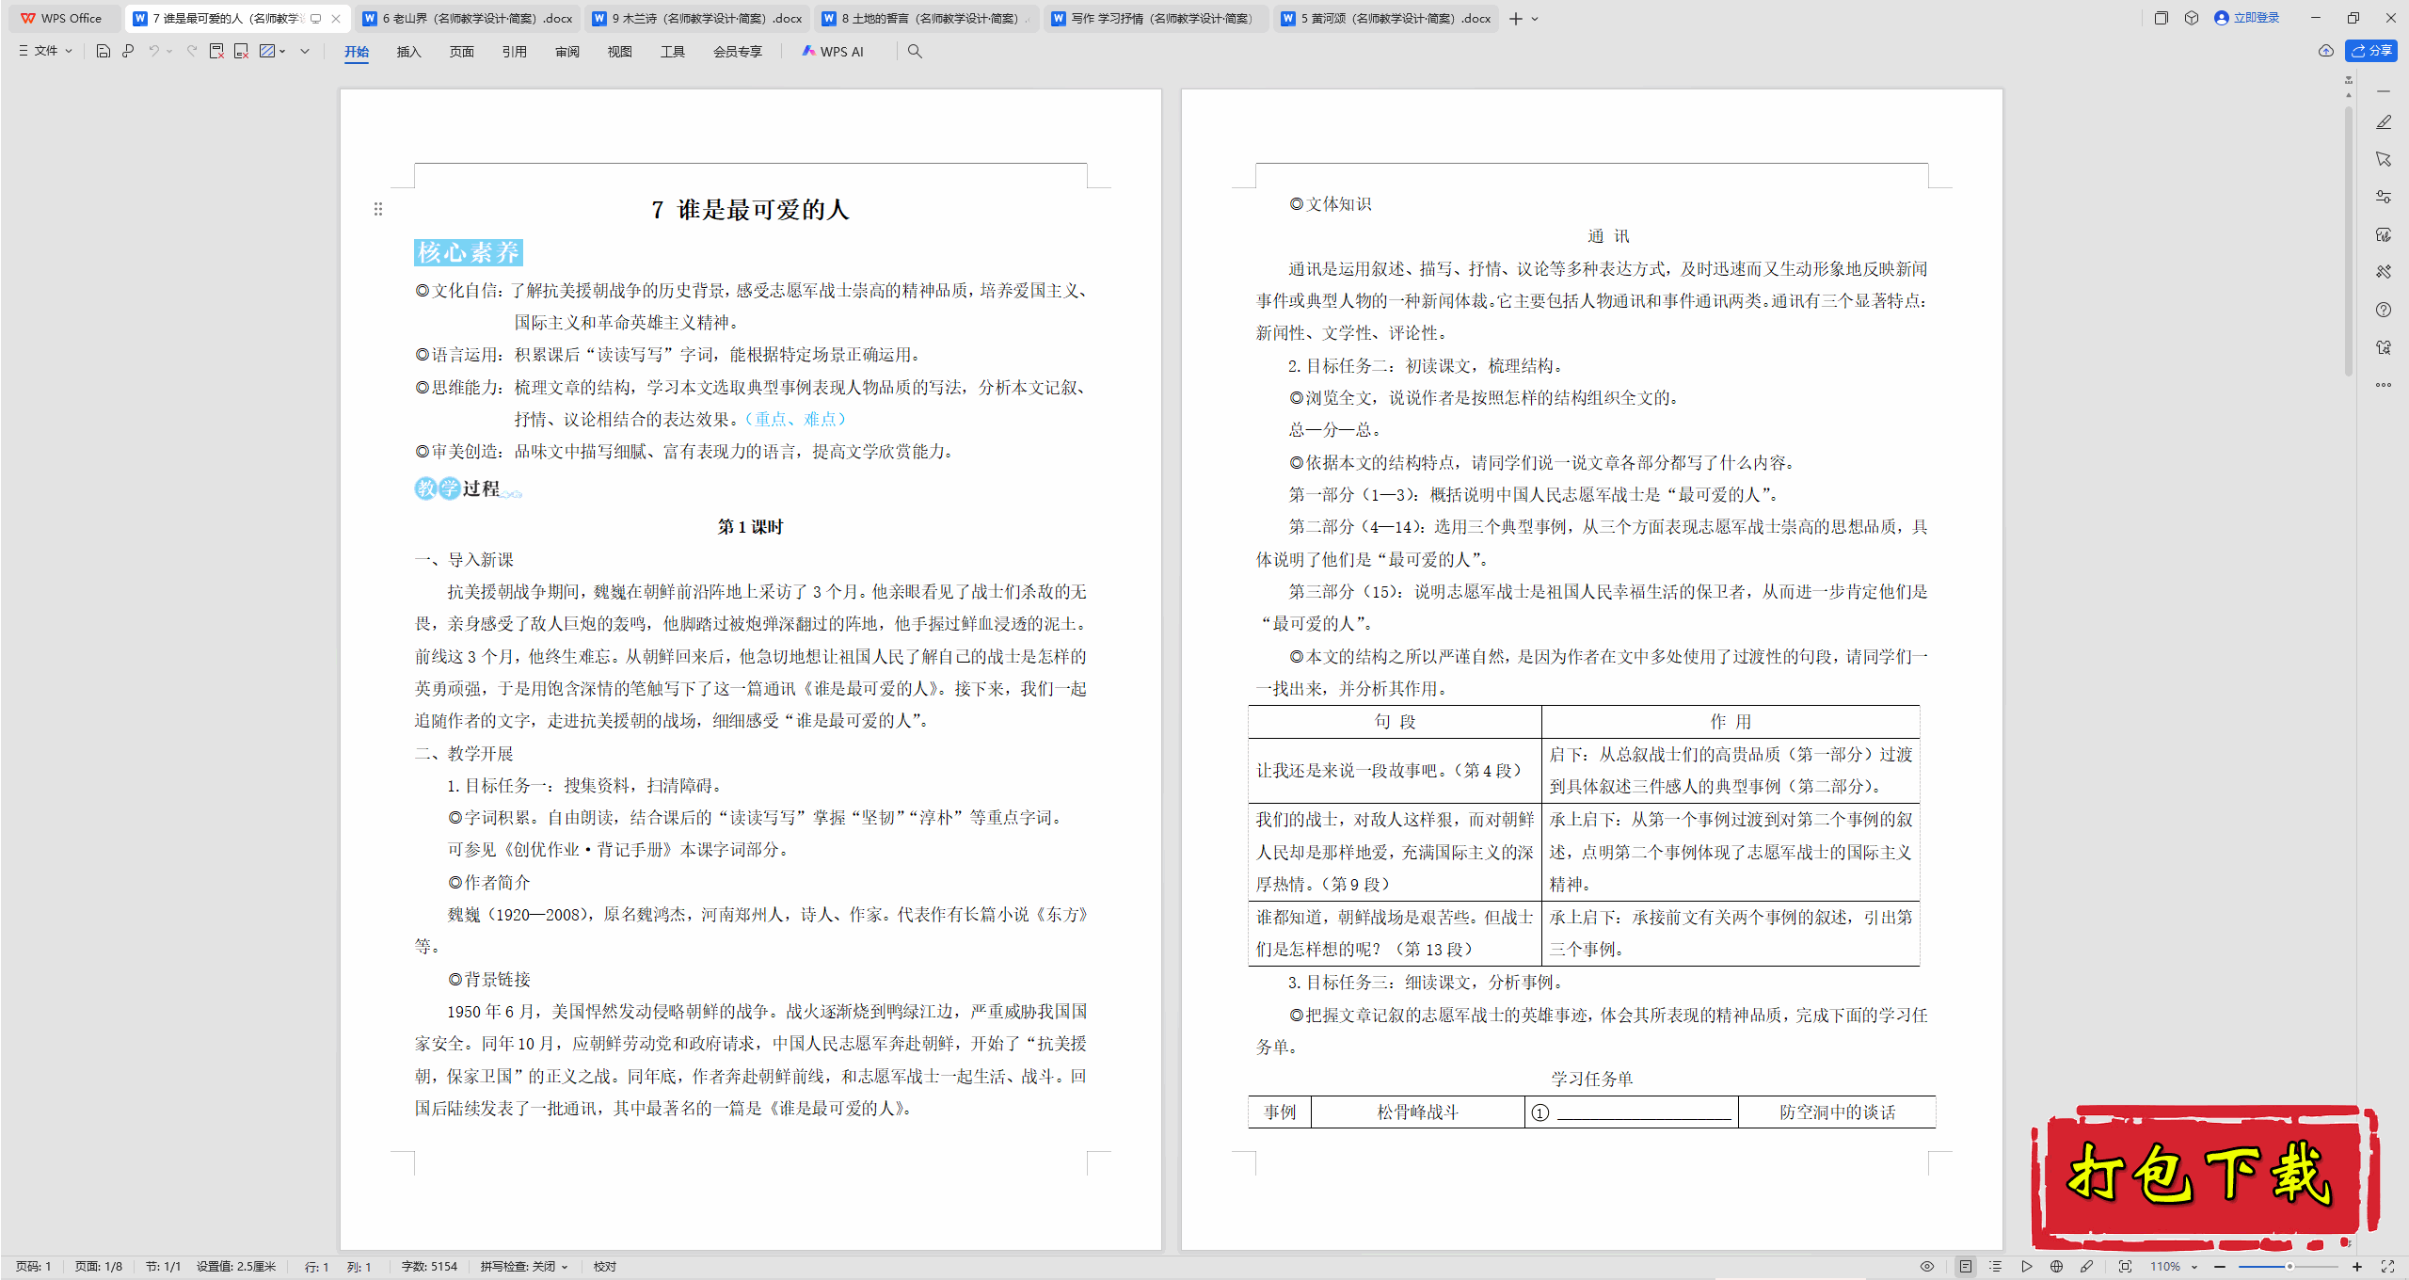Click the 立即登录 login link
The height and width of the screenshot is (1280, 2409).
click(2246, 18)
